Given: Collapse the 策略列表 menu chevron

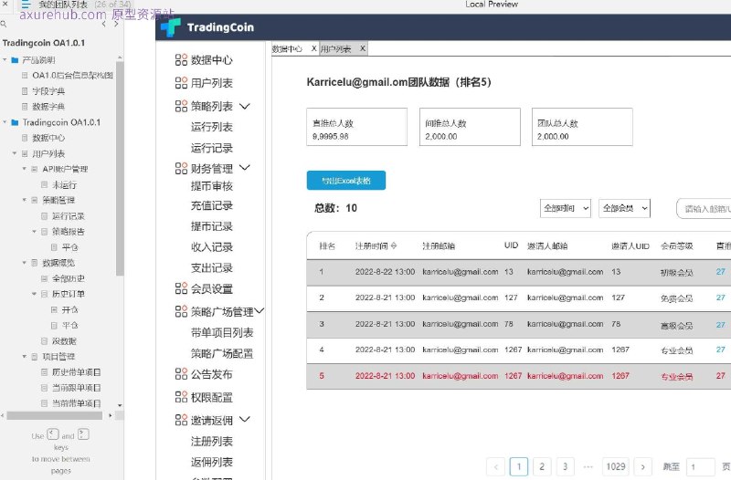Looking at the screenshot, I should [245, 106].
